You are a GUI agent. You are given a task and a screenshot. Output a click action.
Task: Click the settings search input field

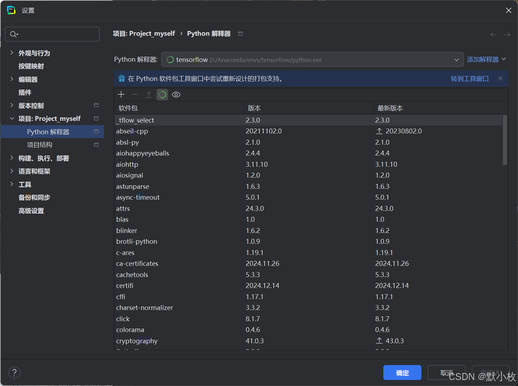tap(52, 34)
